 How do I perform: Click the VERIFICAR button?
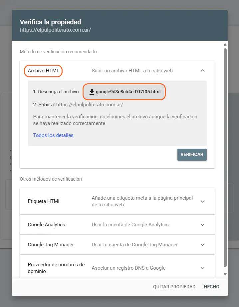[x=192, y=154]
